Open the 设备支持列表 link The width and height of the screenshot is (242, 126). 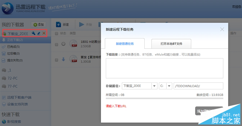(18, 104)
